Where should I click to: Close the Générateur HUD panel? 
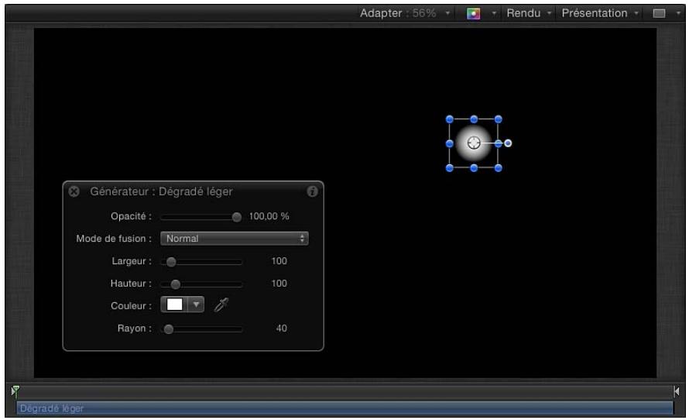(74, 191)
